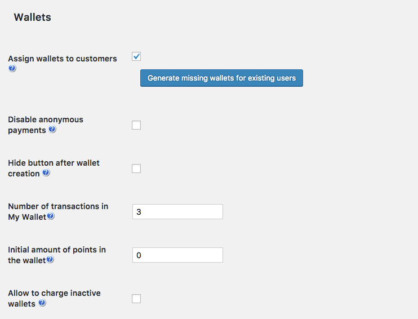Click help icon for Assign wallets to customers
This screenshot has width=418, height=319.
point(12,69)
